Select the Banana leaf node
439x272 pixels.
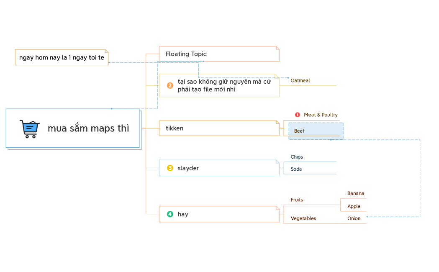pyautogui.click(x=355, y=193)
